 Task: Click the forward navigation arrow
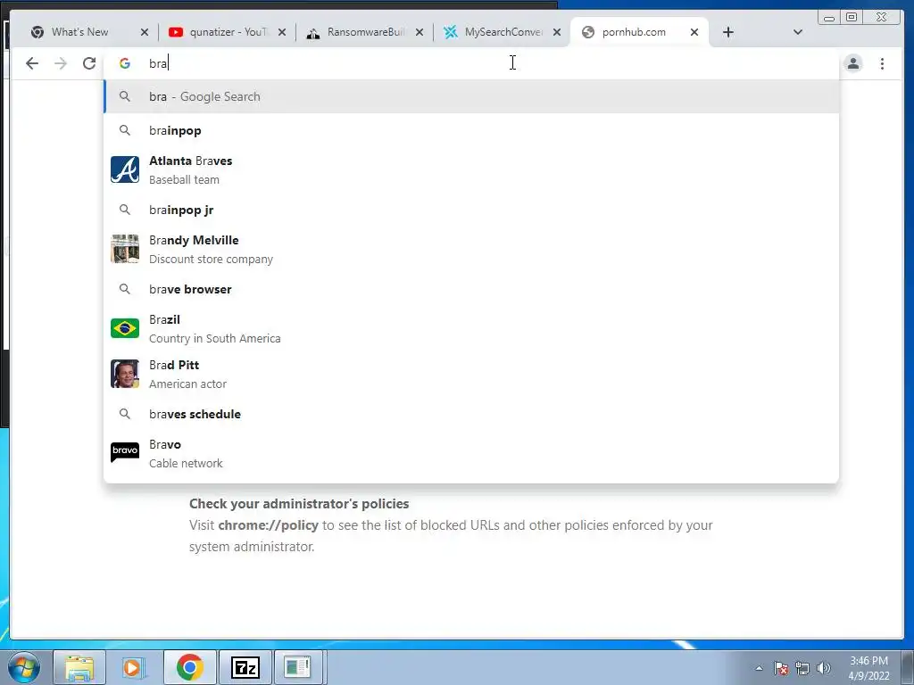pos(61,63)
